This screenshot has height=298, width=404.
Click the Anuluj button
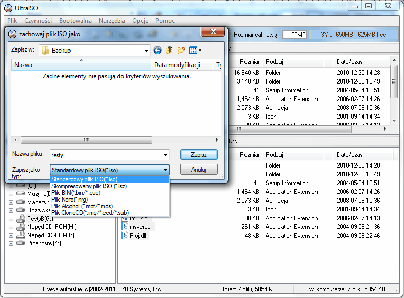(199, 169)
